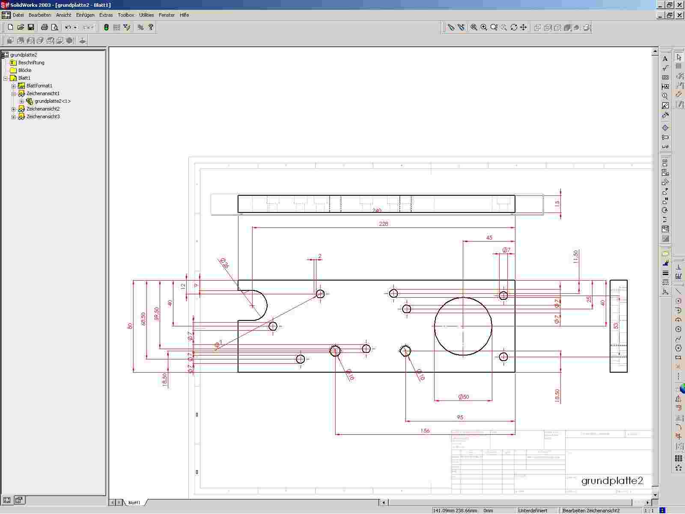This screenshot has height=514, width=685.
Task: Select Zeichenansicht3 in the feature tree
Action: (43, 117)
